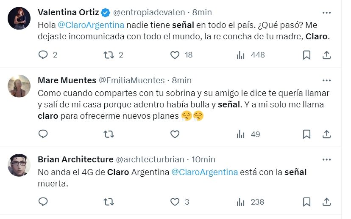Open Valentina Ortiz's profile picture
Image resolution: width=351 pixels, height=219 pixels.
[19, 18]
